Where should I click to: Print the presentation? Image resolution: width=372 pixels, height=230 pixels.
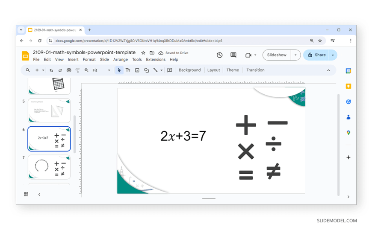[x=69, y=70]
